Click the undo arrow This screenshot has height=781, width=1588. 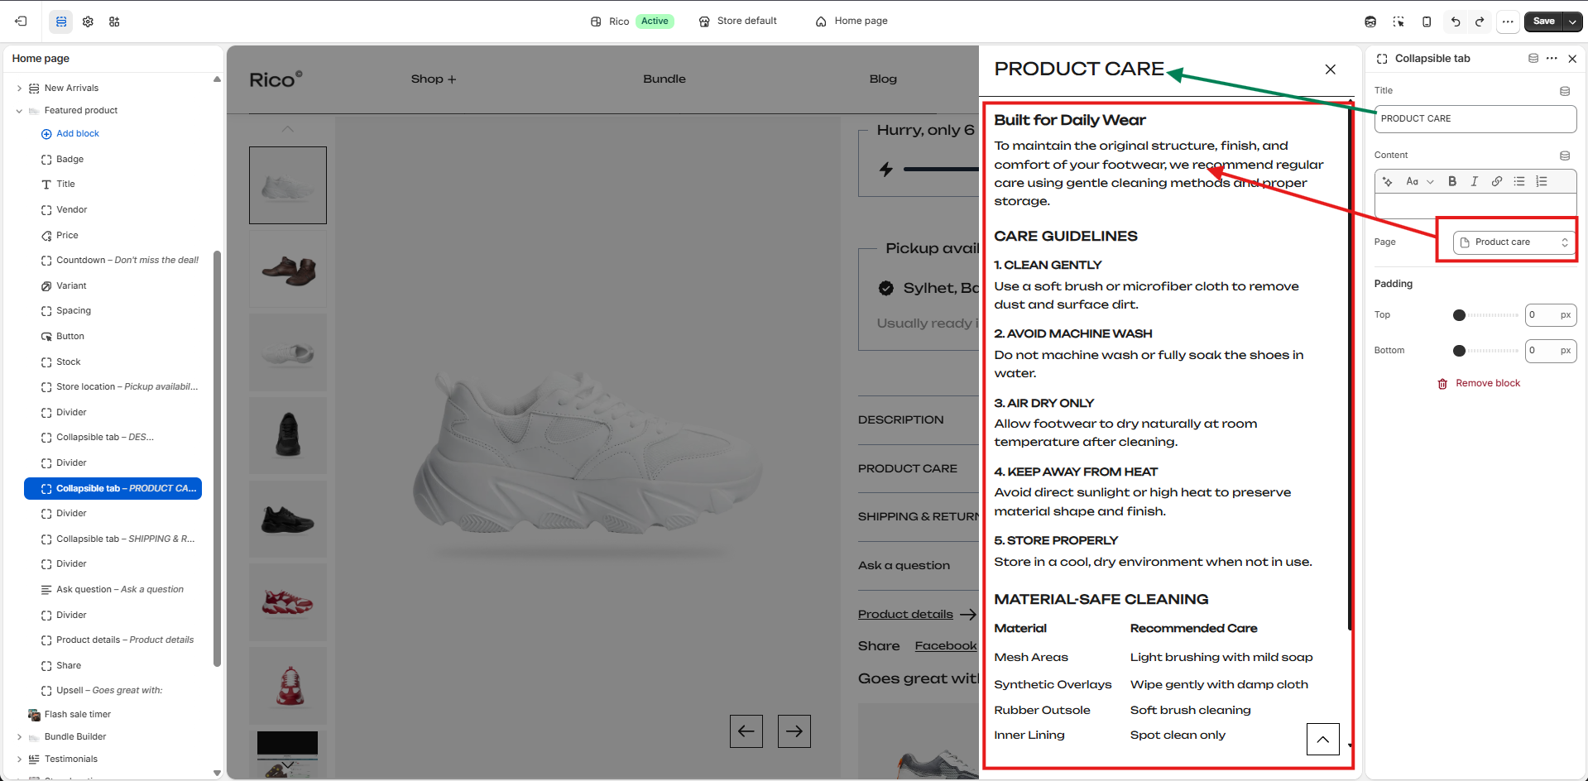point(1456,22)
